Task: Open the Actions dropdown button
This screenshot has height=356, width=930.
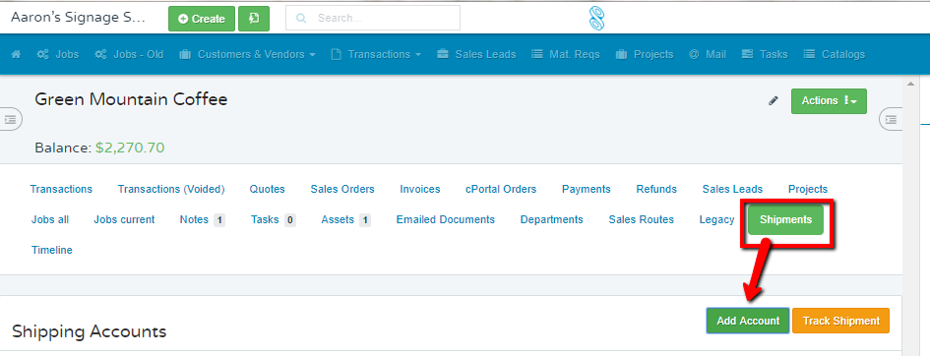Action: 830,100
